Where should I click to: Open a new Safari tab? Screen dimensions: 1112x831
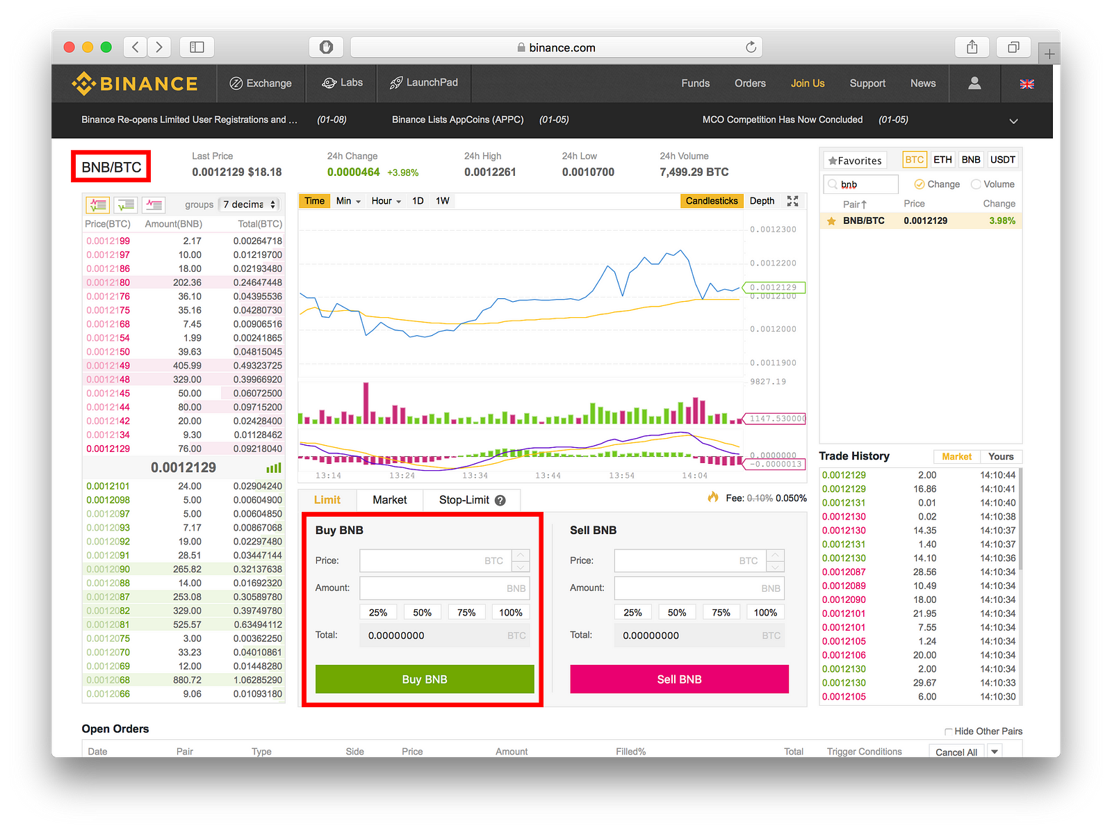click(1049, 54)
